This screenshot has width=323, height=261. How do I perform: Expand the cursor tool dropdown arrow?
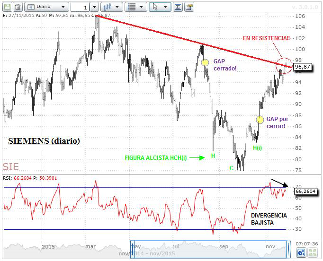(x=165, y=7)
